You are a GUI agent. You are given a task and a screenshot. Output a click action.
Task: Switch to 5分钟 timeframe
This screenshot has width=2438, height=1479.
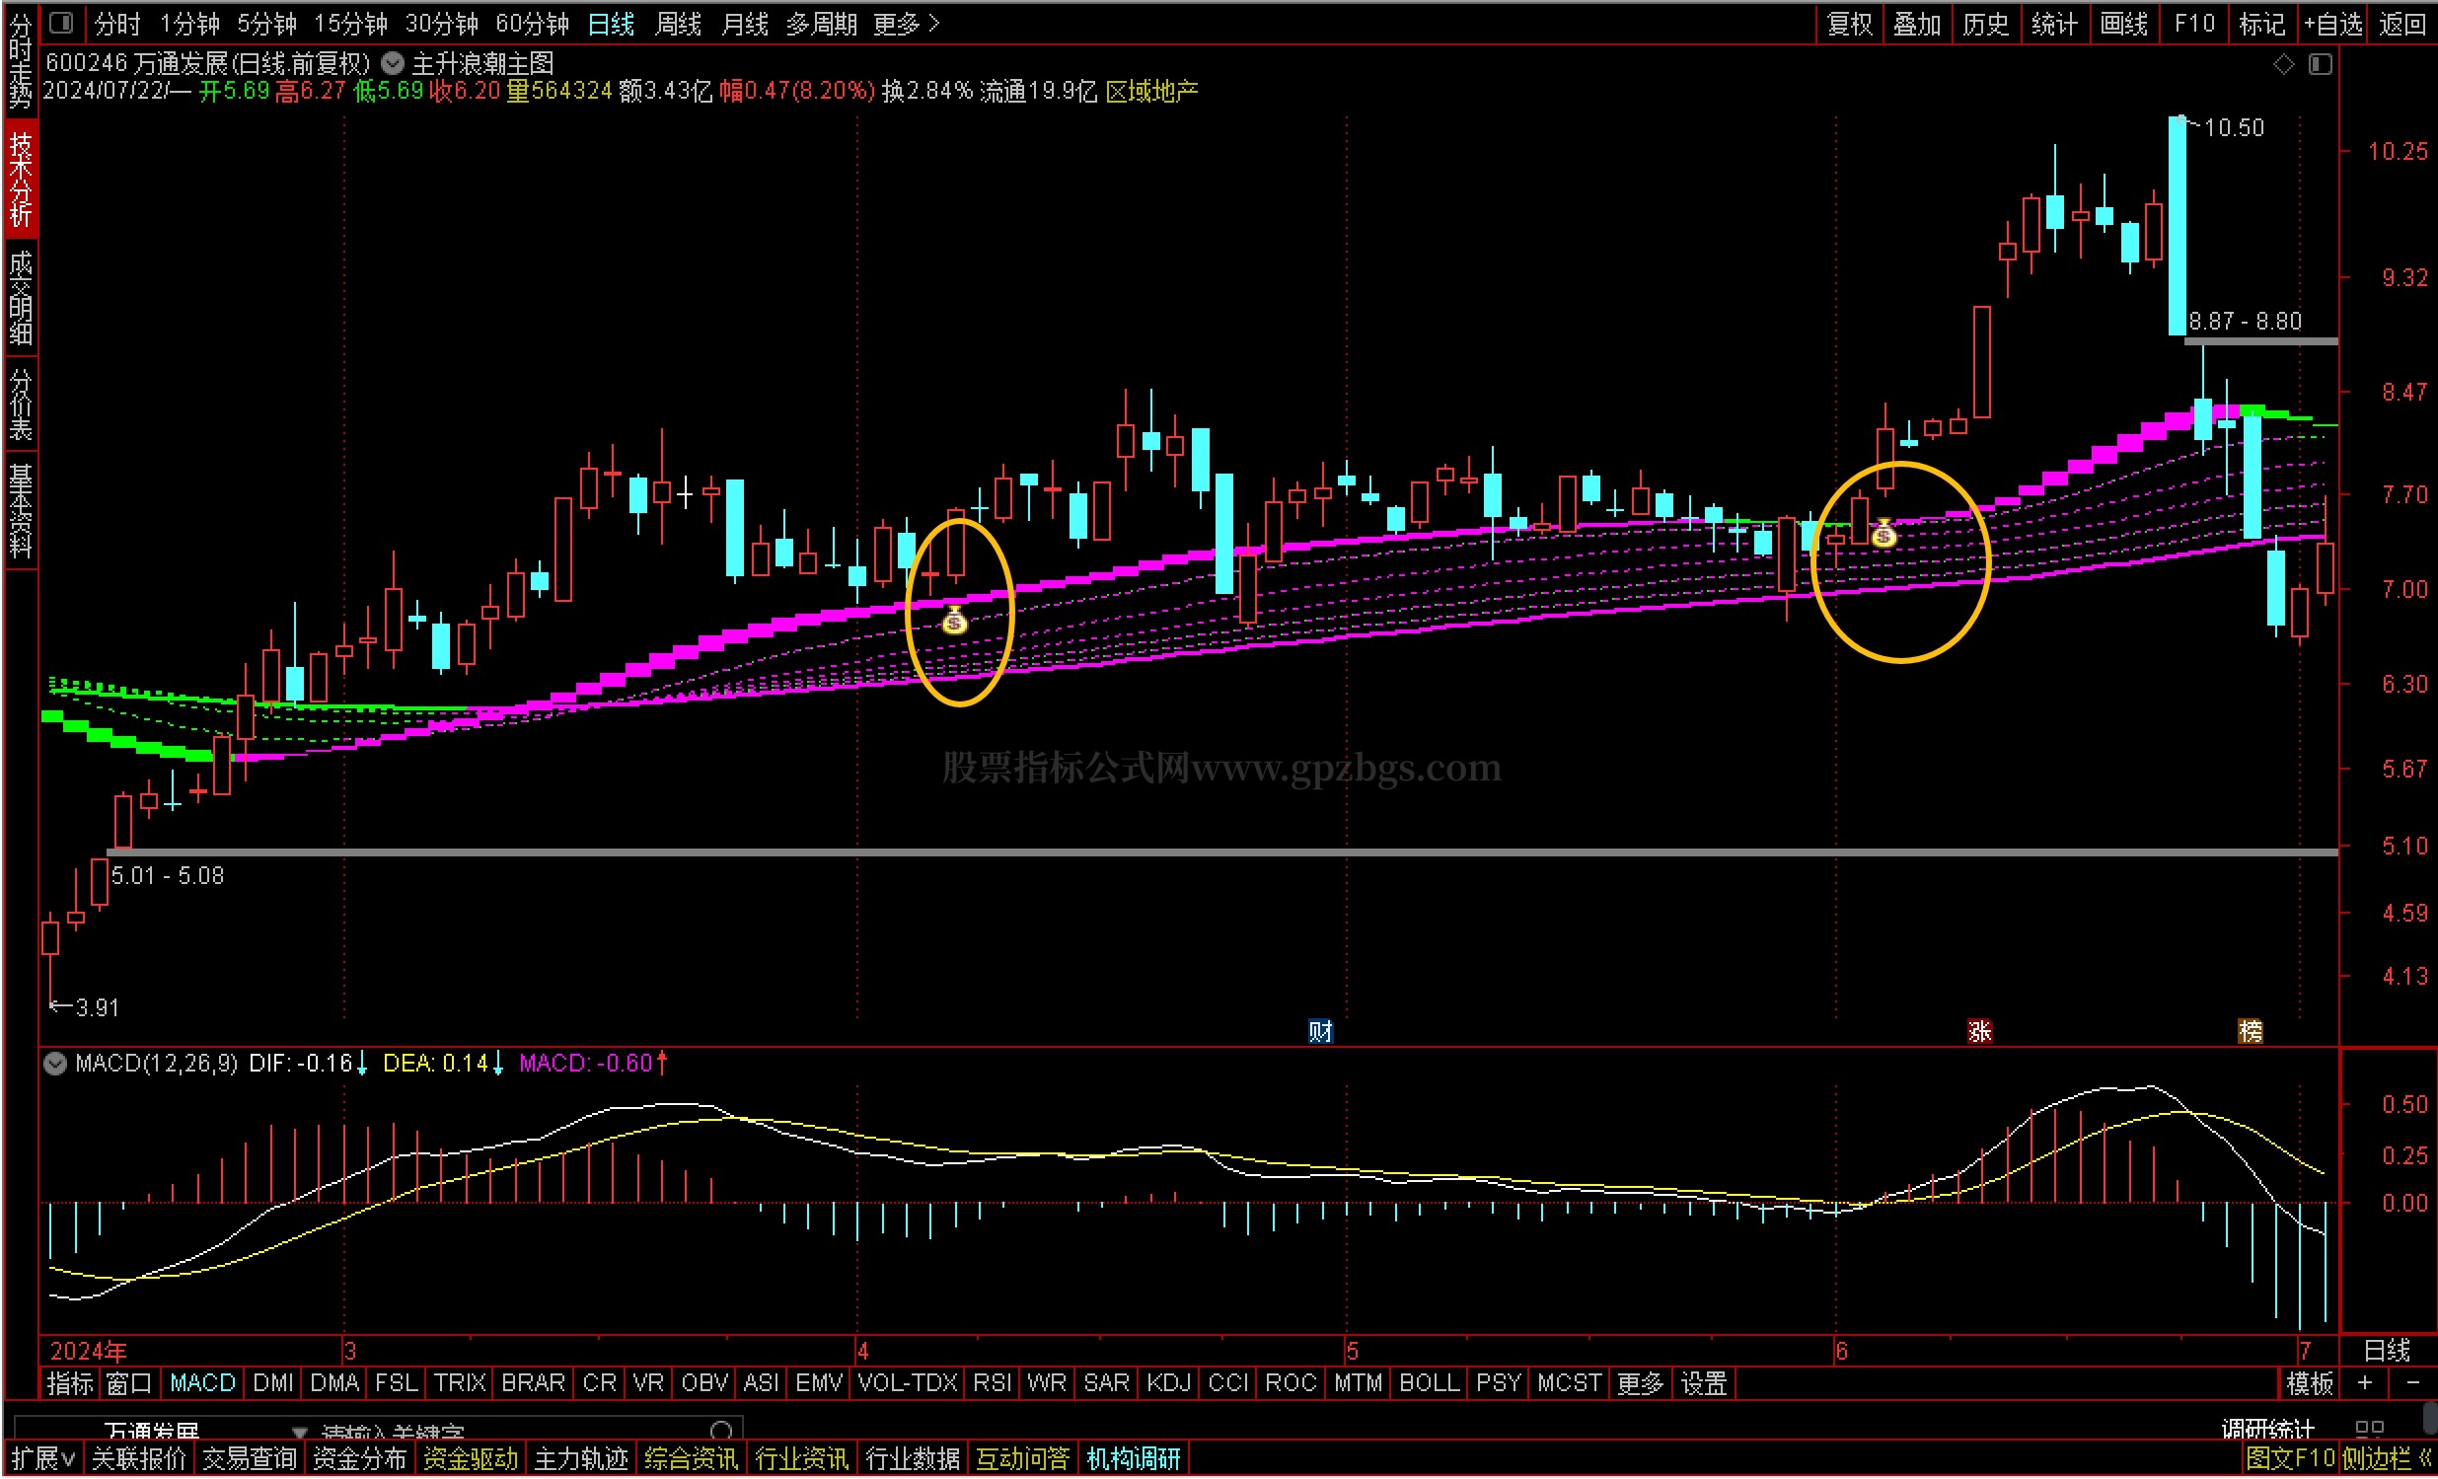coord(266,24)
